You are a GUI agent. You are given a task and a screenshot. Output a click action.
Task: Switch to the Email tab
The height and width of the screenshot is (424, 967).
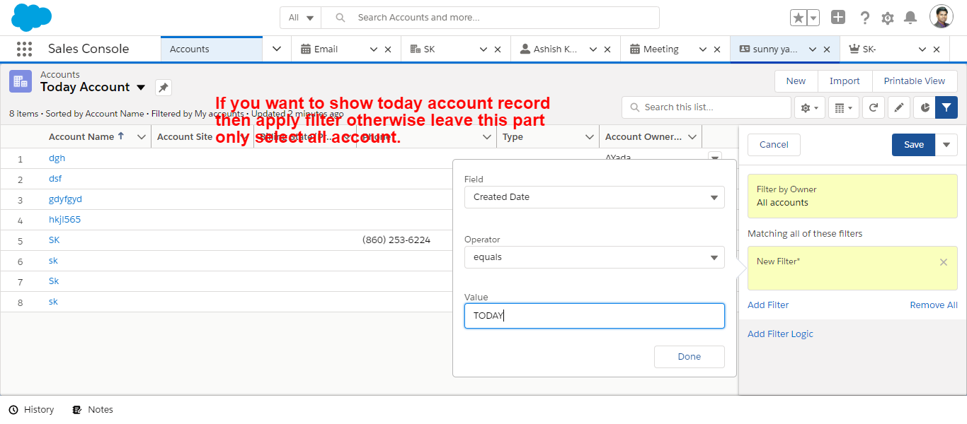(x=326, y=49)
